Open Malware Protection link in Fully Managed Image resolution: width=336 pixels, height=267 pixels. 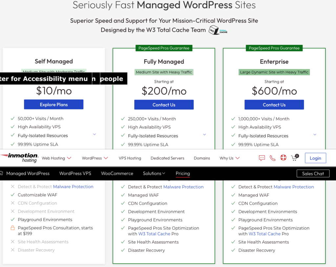coord(183,187)
